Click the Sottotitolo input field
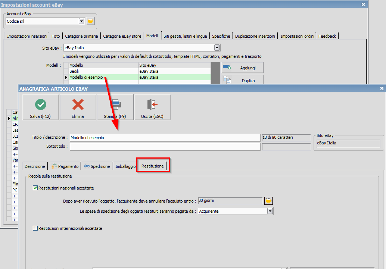The image size is (386, 269). click(x=165, y=147)
